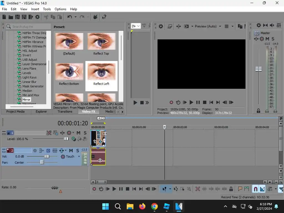Click master bus downmix output icon
Image resolution: width=284 pixels, height=213 pixels.
pos(265,25)
